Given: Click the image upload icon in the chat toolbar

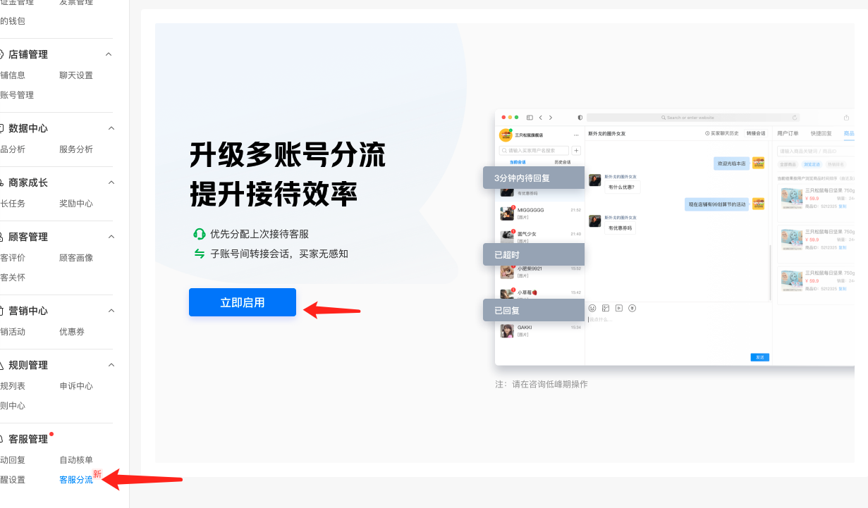Looking at the screenshot, I should (605, 308).
